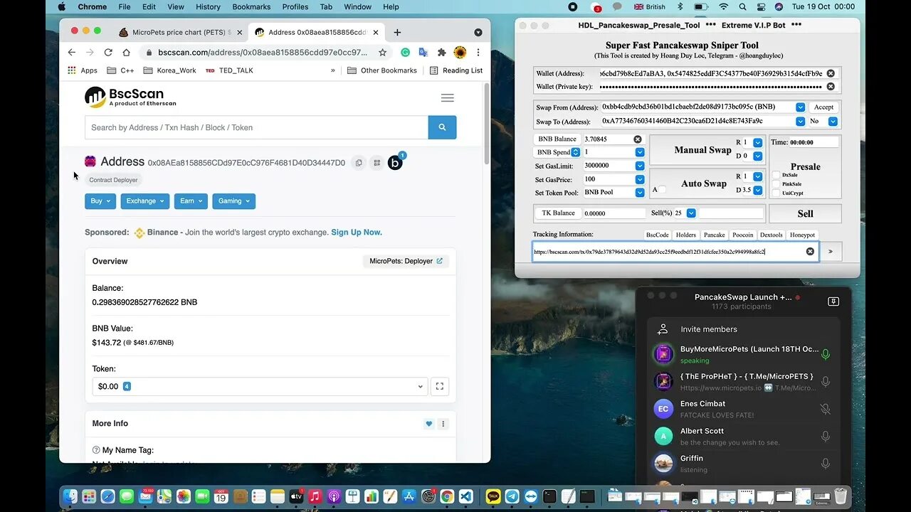Viewport: 911px width, 512px height.
Task: Open the Chrome three-dot menu
Action: click(x=478, y=53)
